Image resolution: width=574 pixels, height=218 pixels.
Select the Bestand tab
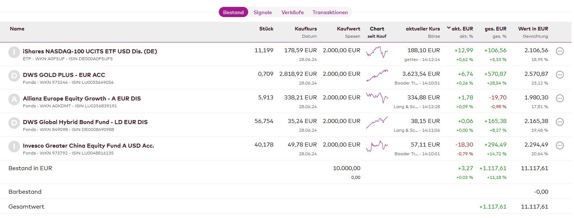233,12
